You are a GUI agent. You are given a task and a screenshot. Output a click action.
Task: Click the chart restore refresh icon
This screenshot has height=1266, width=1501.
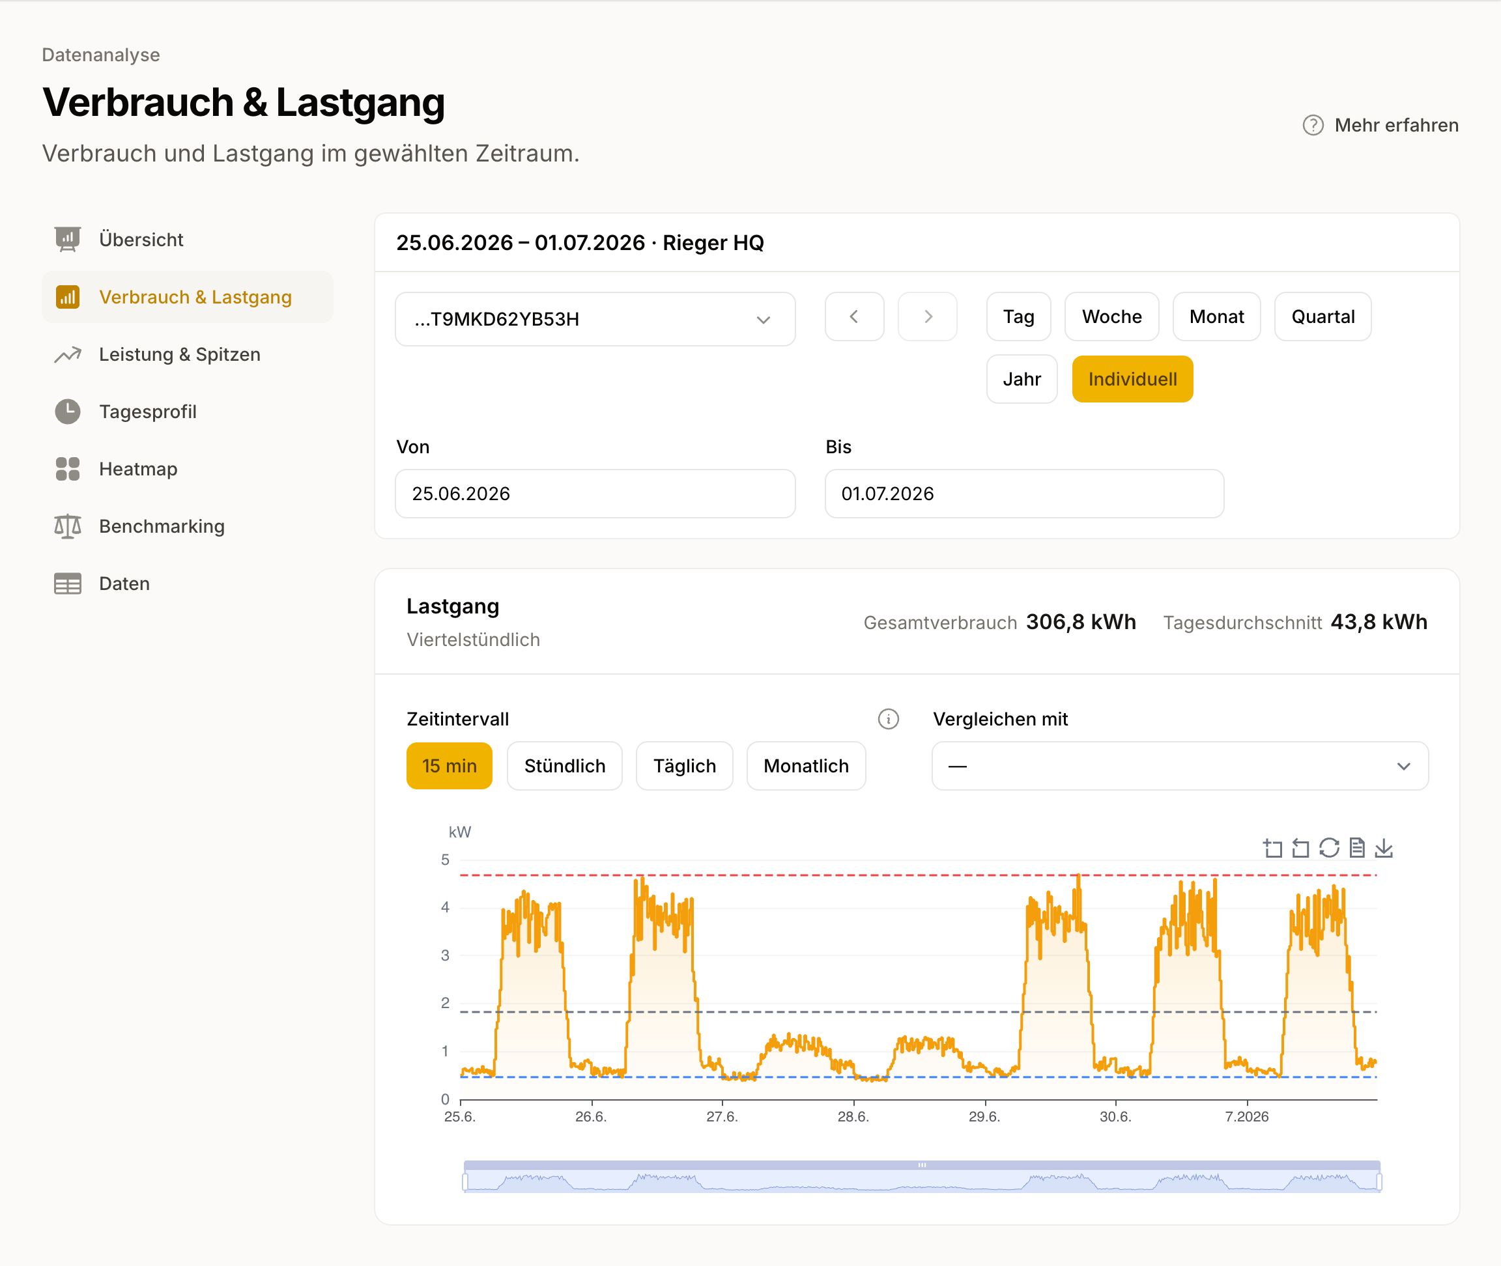pos(1329,849)
